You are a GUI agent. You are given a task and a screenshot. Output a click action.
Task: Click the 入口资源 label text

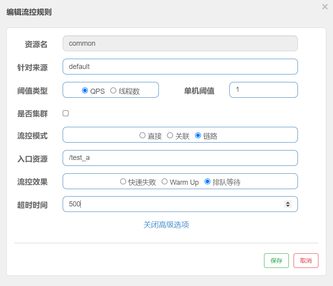32,159
